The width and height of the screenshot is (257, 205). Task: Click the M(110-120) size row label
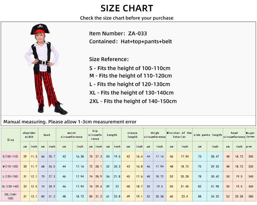click(11, 166)
